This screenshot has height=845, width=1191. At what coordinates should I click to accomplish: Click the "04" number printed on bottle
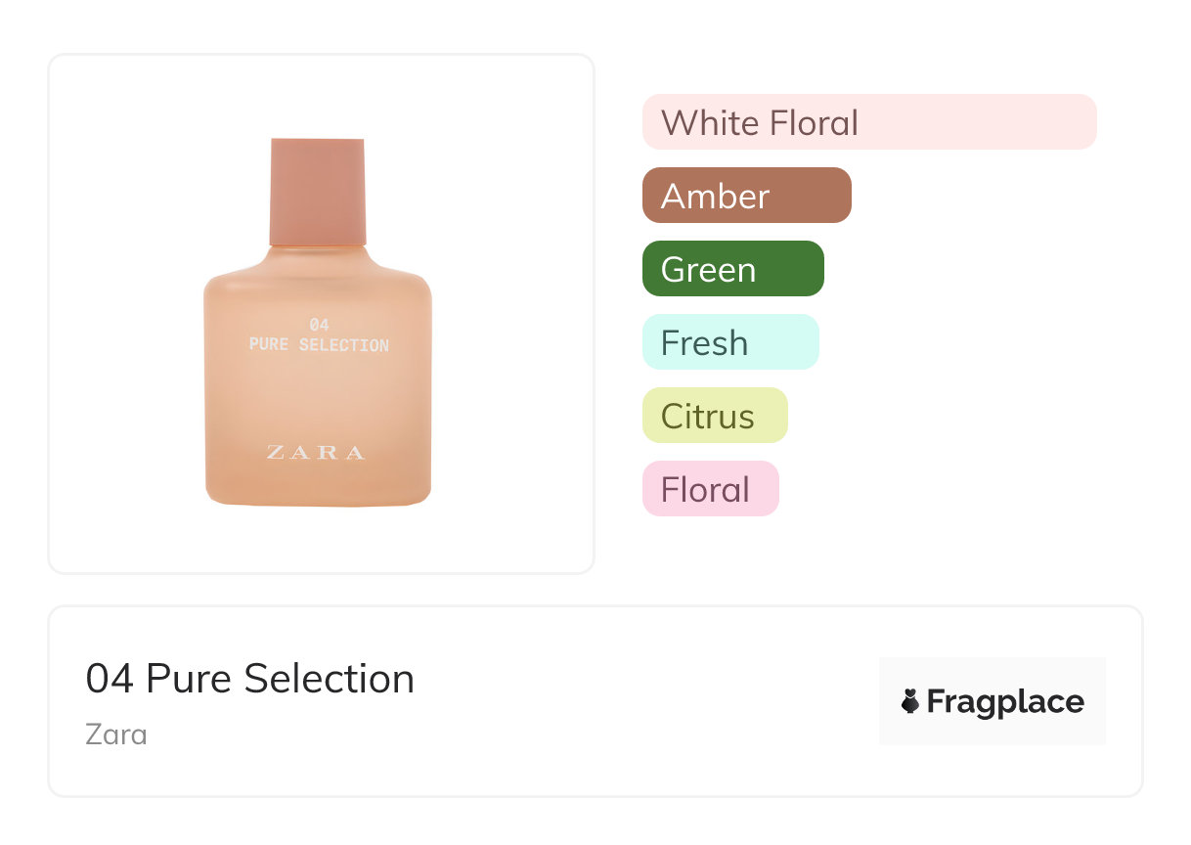(x=319, y=325)
